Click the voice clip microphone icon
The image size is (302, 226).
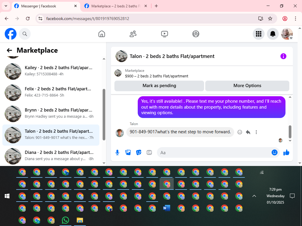point(117,153)
